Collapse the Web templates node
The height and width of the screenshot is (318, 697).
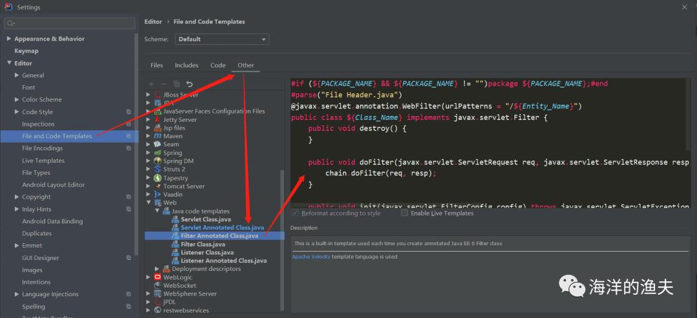point(148,203)
